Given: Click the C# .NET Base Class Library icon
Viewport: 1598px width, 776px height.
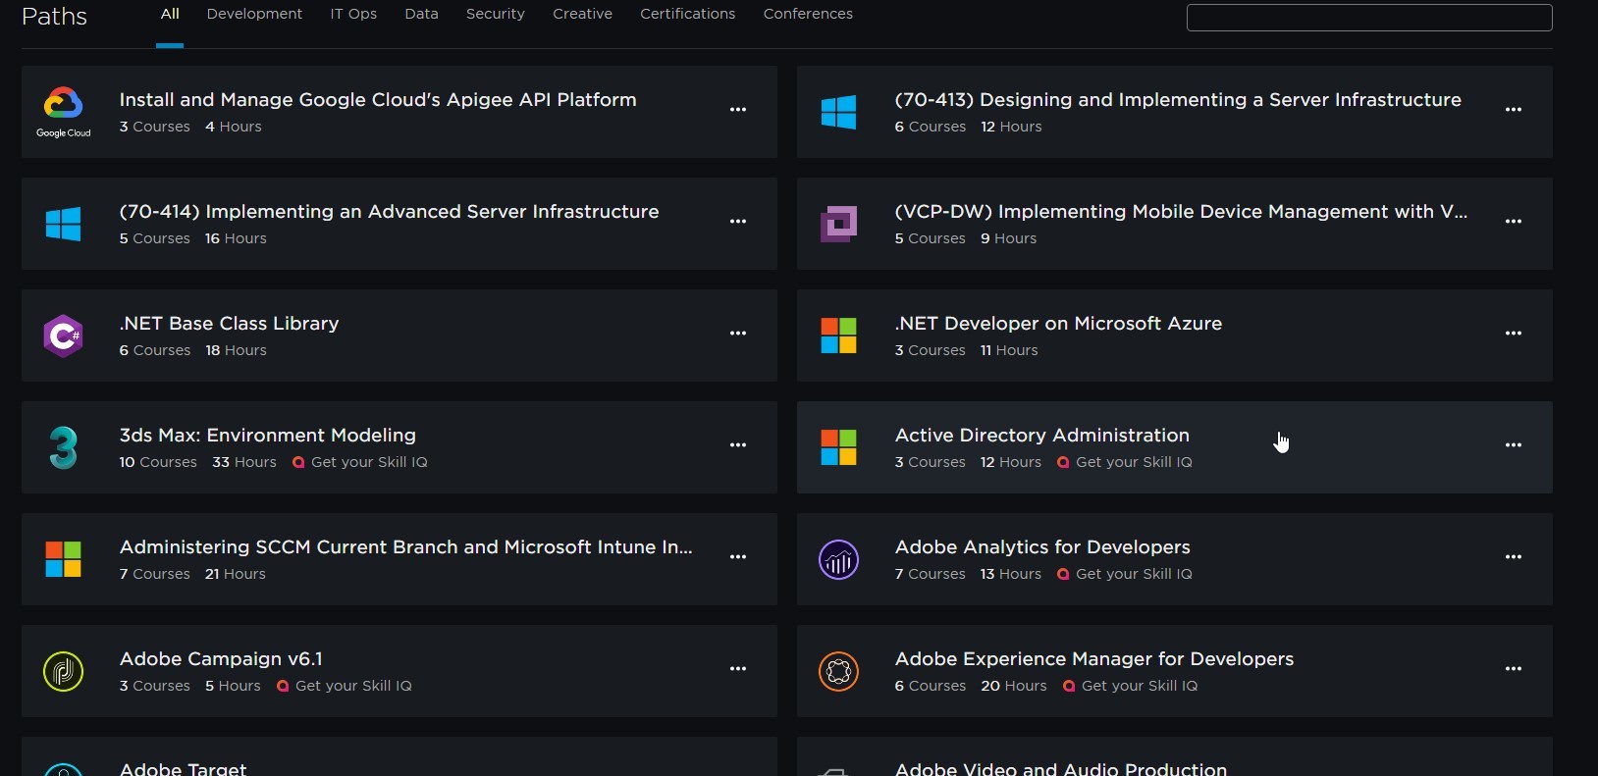Looking at the screenshot, I should 64,336.
